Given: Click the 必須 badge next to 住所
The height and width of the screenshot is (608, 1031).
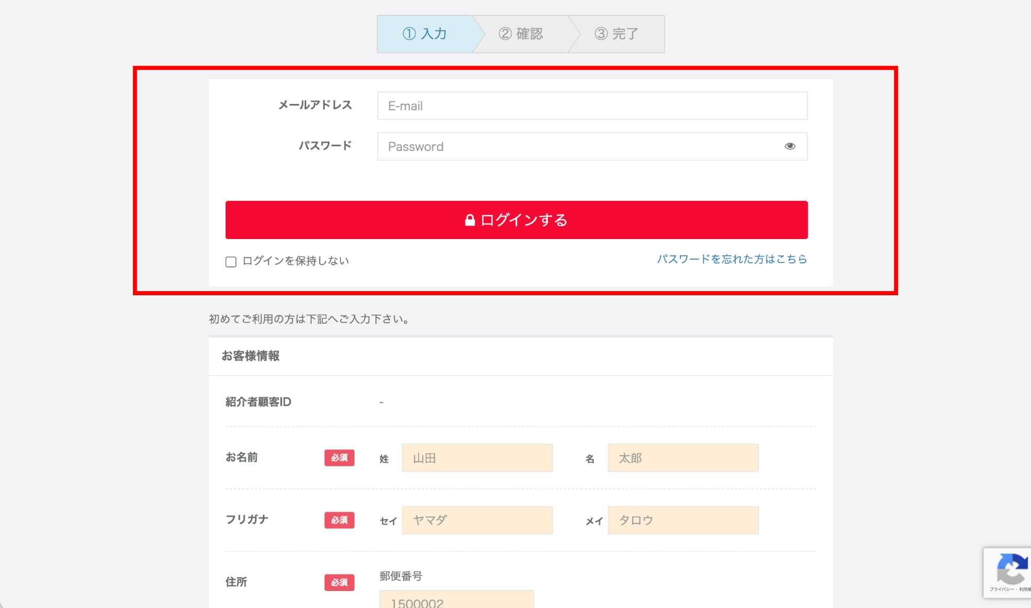Looking at the screenshot, I should (x=339, y=582).
